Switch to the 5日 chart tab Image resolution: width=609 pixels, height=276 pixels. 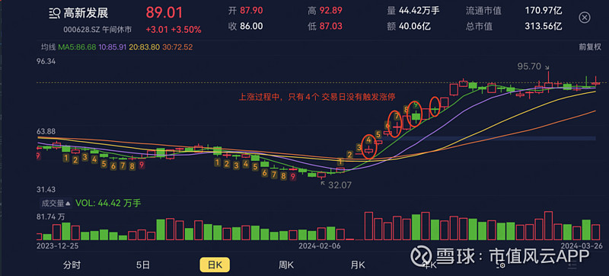(x=143, y=265)
